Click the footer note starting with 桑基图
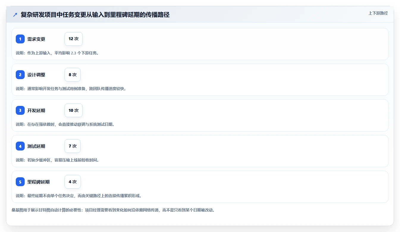The width and height of the screenshot is (400, 232). [113, 210]
